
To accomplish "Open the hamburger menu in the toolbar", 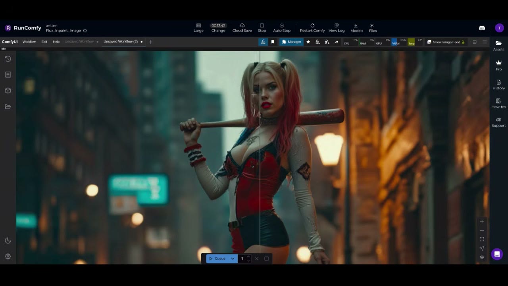I will [485, 42].
